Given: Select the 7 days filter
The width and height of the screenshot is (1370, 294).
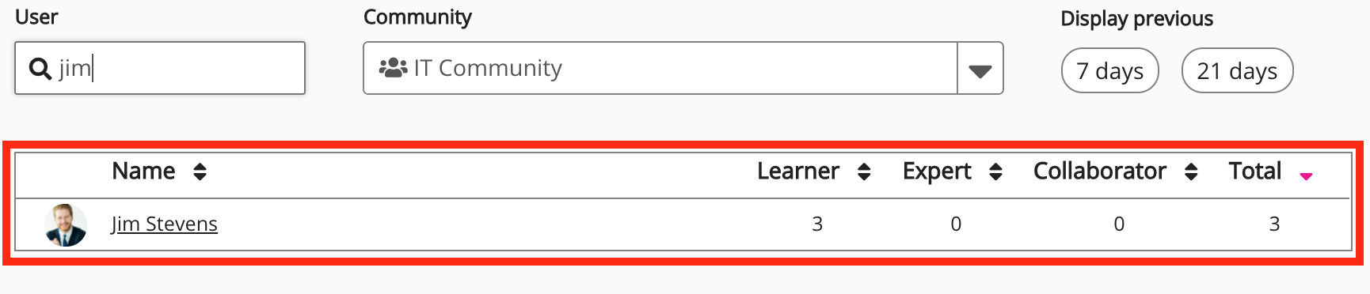Looking at the screenshot, I should (x=1110, y=70).
